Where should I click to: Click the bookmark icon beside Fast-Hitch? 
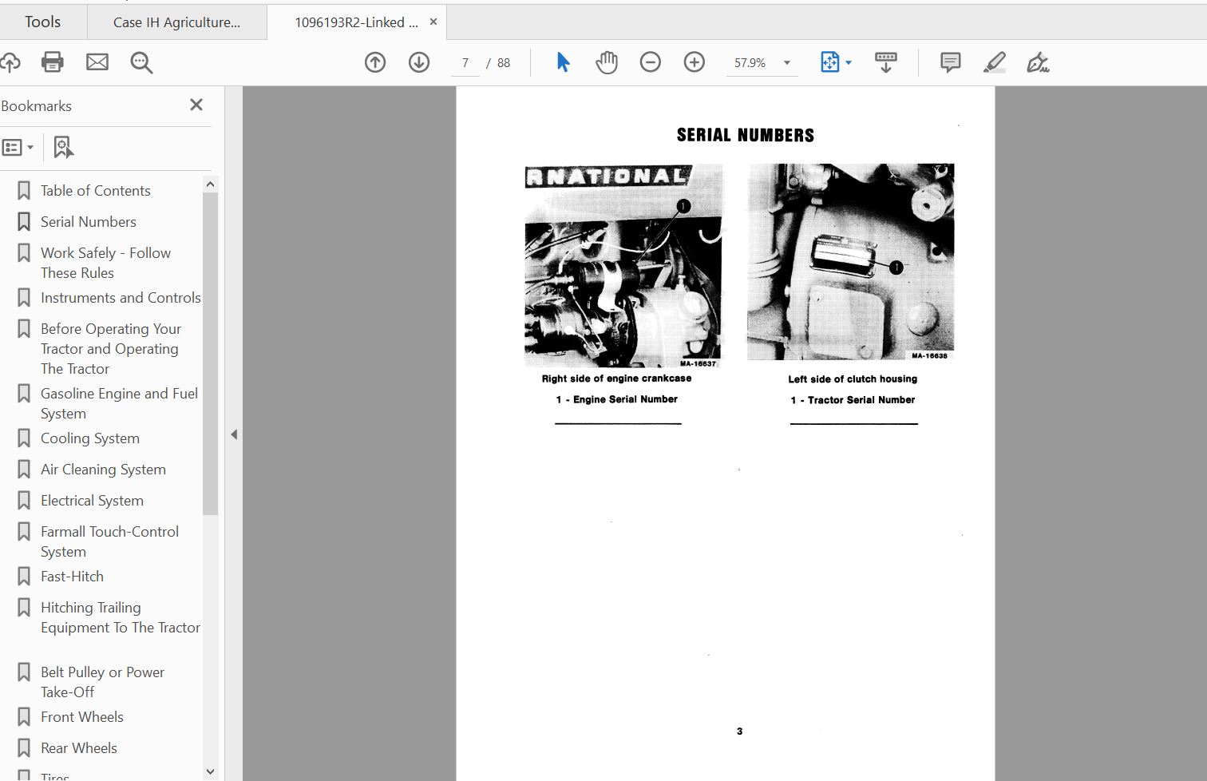tap(24, 577)
